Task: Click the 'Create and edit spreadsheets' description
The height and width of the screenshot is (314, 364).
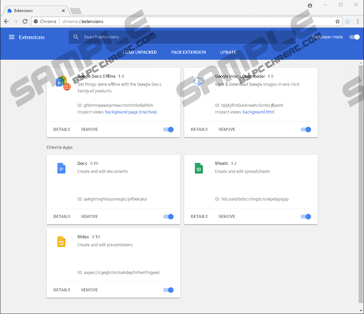Action: pos(242,172)
